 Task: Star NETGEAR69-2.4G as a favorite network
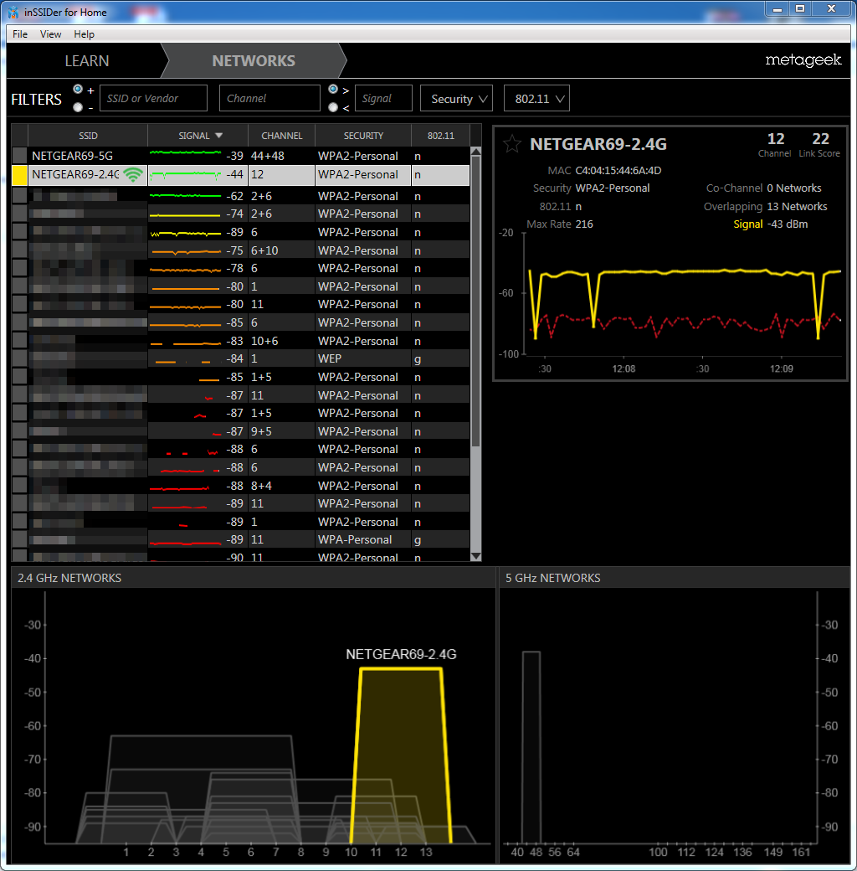(x=511, y=144)
